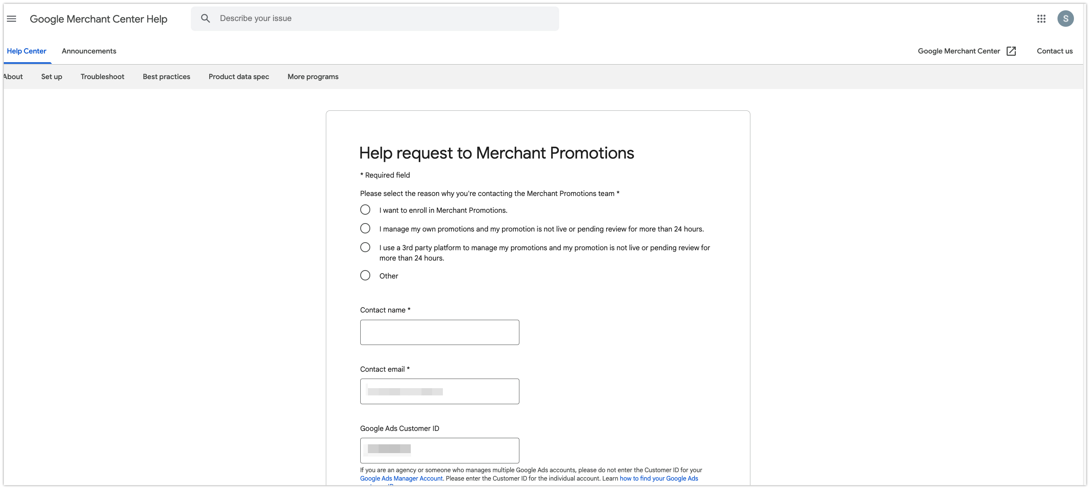Open the About menu
This screenshot has width=1090, height=489.
click(13, 76)
